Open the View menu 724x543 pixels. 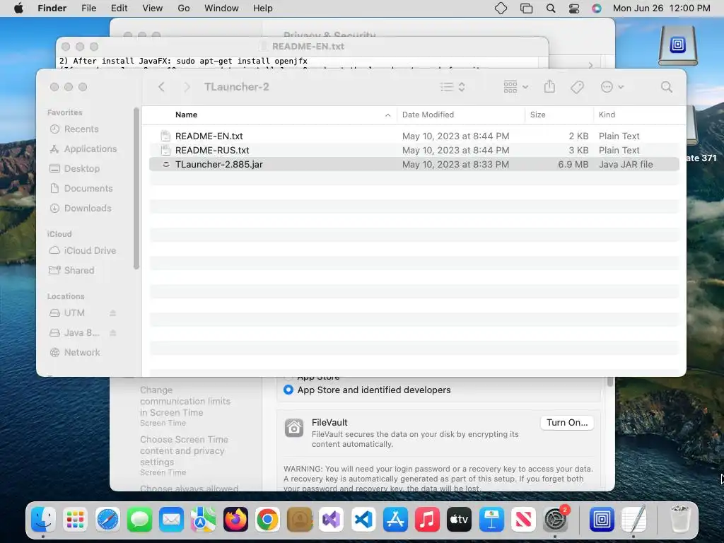tap(153, 8)
